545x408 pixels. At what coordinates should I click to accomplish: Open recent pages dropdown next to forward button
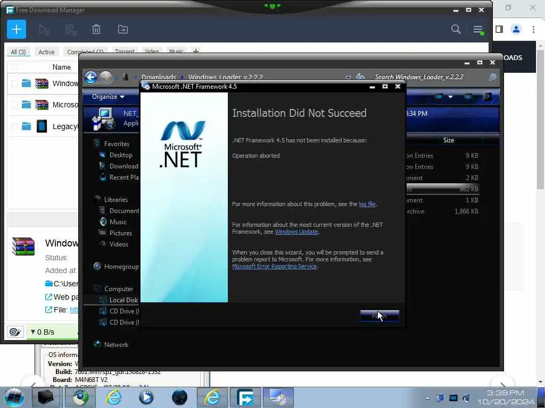pos(116,77)
